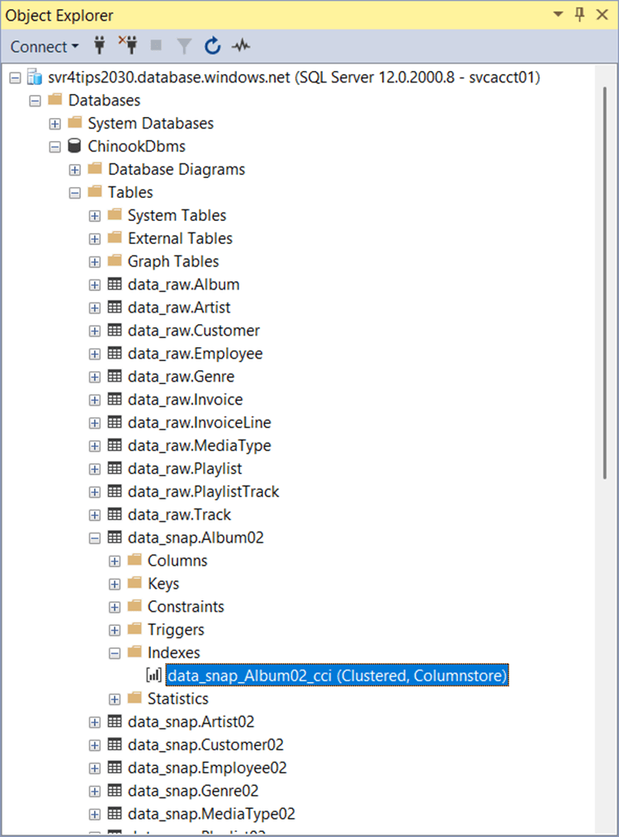Expand the Columns folder under Album02
The image size is (619, 837).
(x=115, y=561)
